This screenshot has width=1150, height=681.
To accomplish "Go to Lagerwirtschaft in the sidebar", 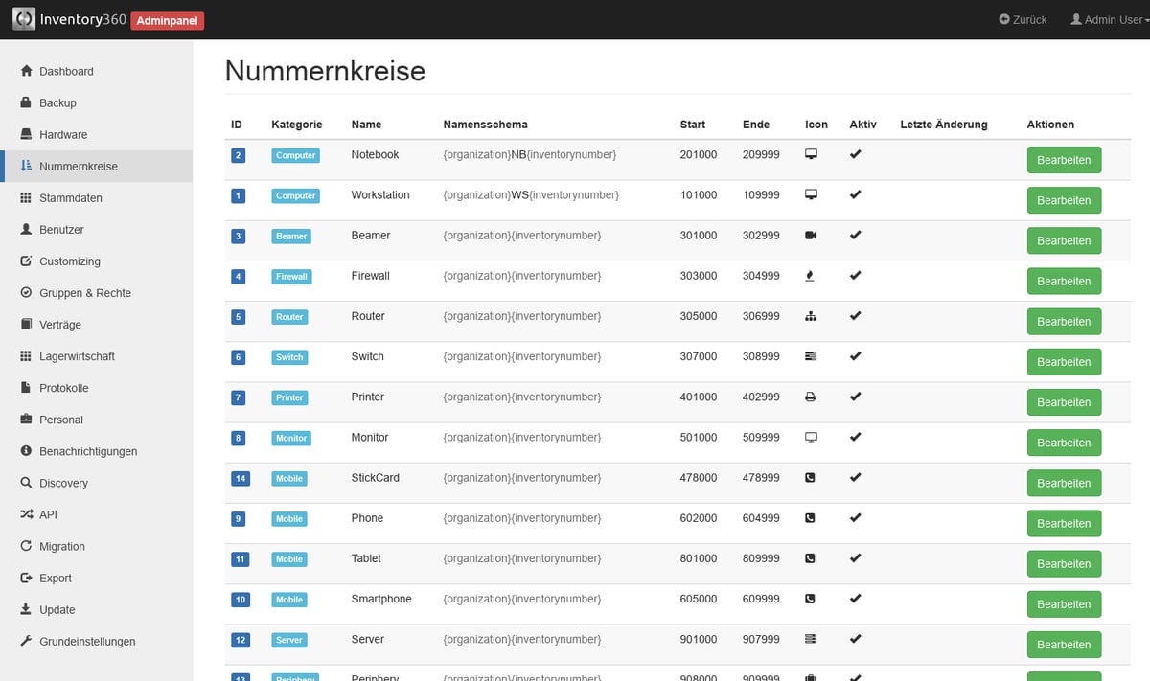I will tap(77, 355).
